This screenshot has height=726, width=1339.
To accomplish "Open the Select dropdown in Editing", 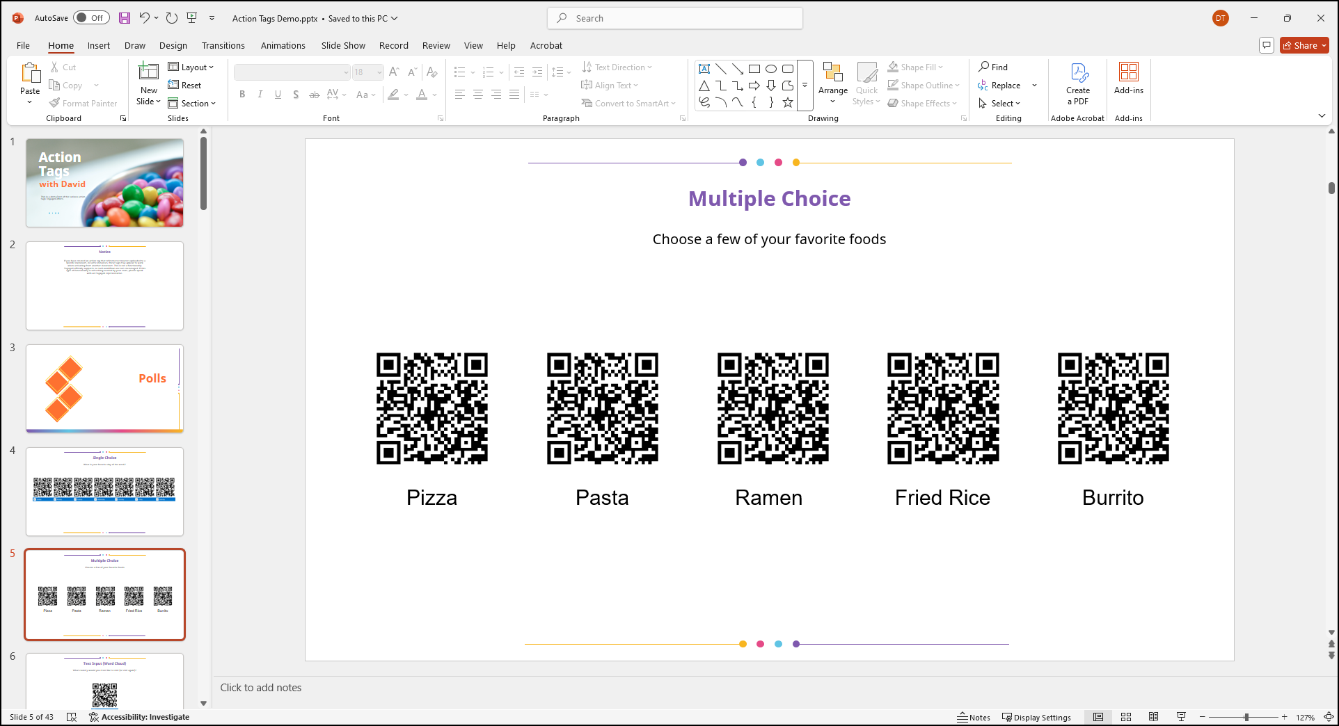I will [x=999, y=103].
